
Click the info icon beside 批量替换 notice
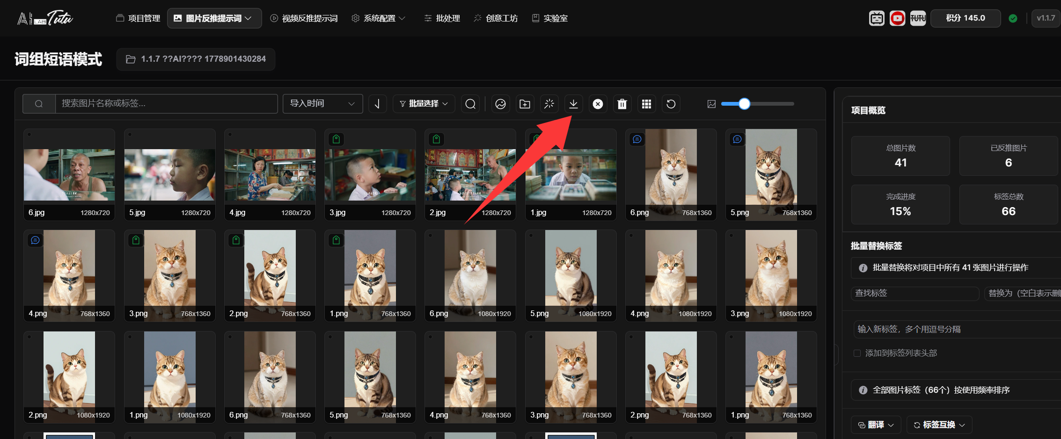[863, 268]
